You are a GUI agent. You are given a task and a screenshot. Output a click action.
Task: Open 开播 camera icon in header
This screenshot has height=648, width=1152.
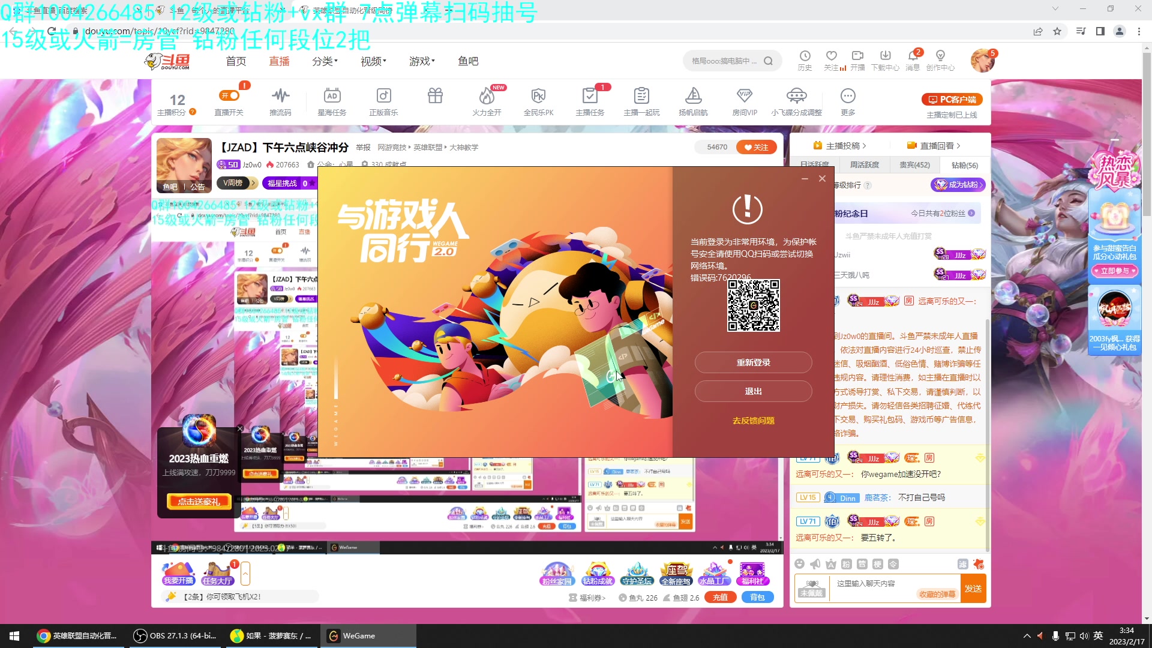click(x=857, y=56)
